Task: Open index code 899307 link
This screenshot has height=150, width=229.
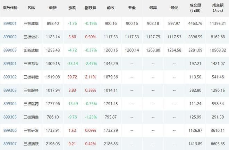Action: 10,144
